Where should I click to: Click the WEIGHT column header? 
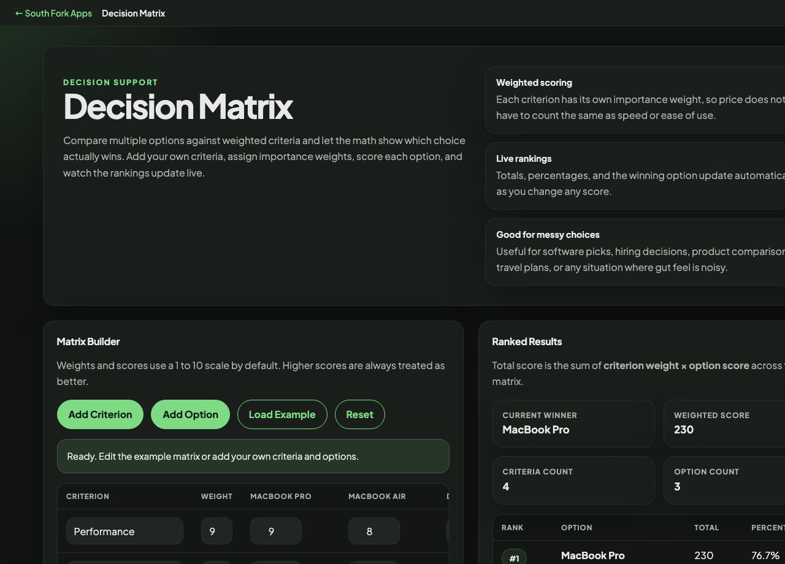[216, 497]
